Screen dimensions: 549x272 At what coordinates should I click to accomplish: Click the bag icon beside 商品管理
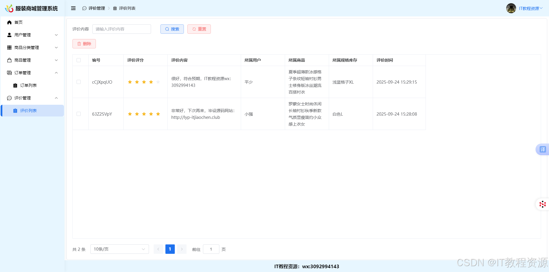pos(9,60)
